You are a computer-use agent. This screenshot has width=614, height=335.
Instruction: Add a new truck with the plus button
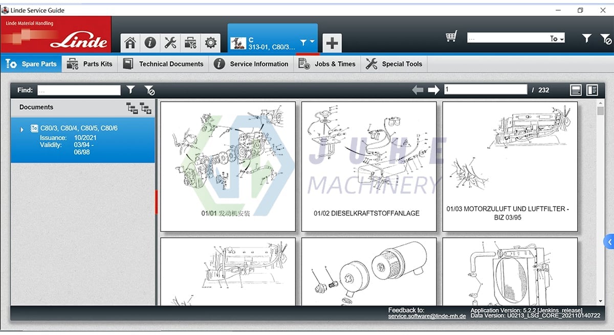(x=332, y=43)
